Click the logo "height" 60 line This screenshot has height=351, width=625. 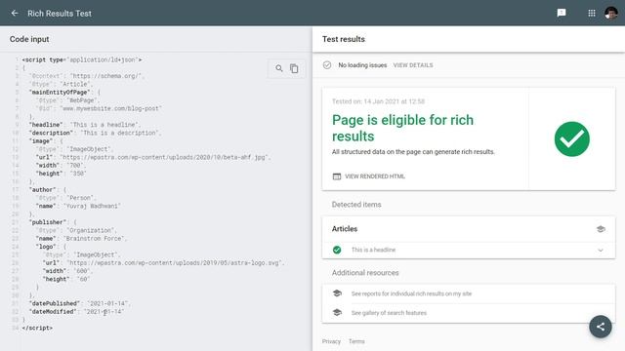pyautogui.click(x=65, y=280)
